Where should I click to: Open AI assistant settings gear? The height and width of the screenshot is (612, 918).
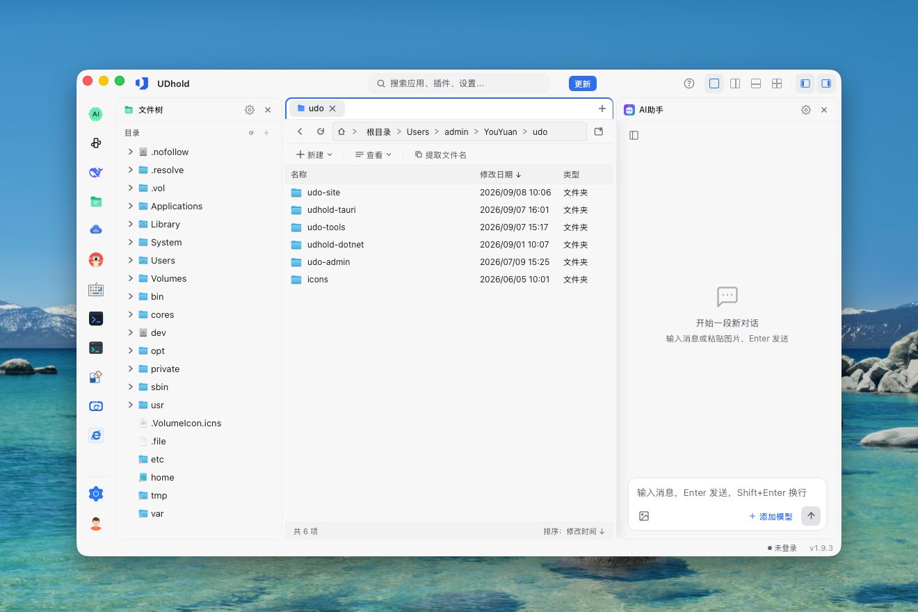(806, 110)
